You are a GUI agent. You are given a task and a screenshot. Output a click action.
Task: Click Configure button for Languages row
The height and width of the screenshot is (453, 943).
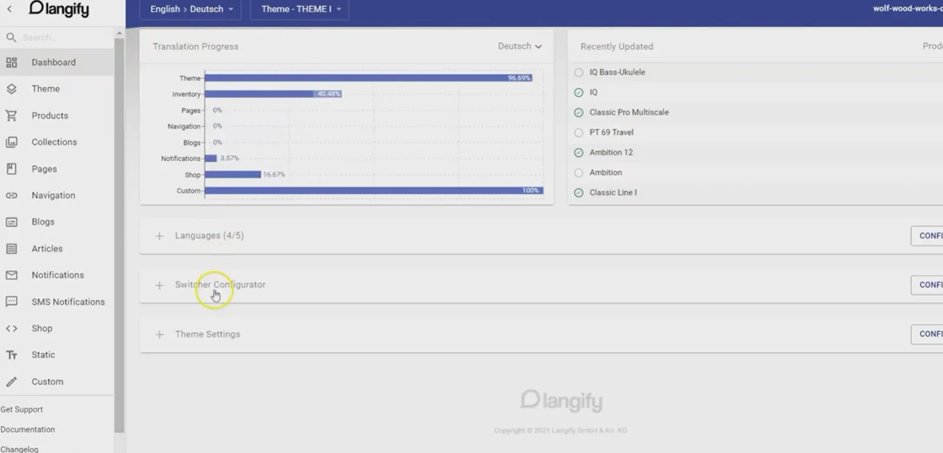click(x=927, y=236)
